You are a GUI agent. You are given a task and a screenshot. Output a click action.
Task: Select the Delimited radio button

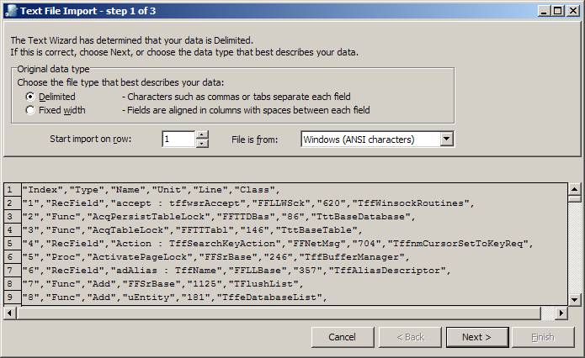(x=31, y=97)
